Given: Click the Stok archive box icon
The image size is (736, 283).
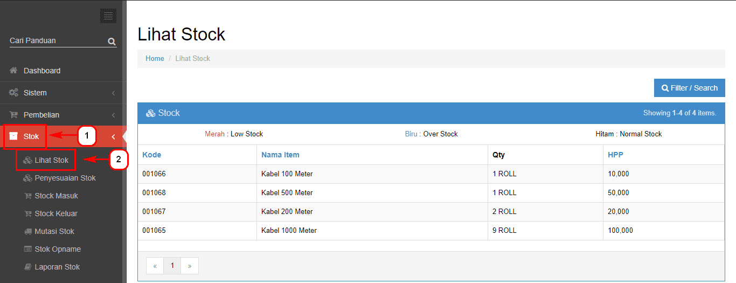Looking at the screenshot, I should tap(14, 136).
